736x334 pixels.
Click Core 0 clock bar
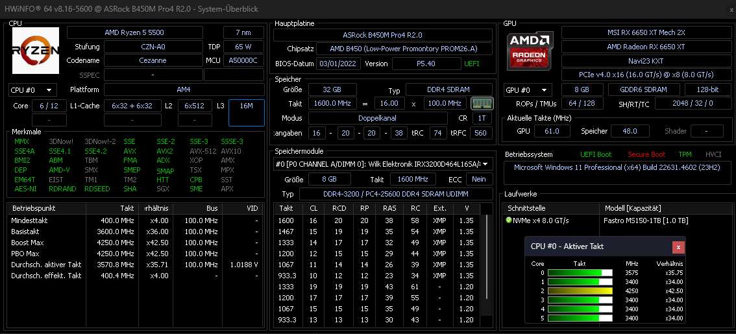tap(580, 273)
